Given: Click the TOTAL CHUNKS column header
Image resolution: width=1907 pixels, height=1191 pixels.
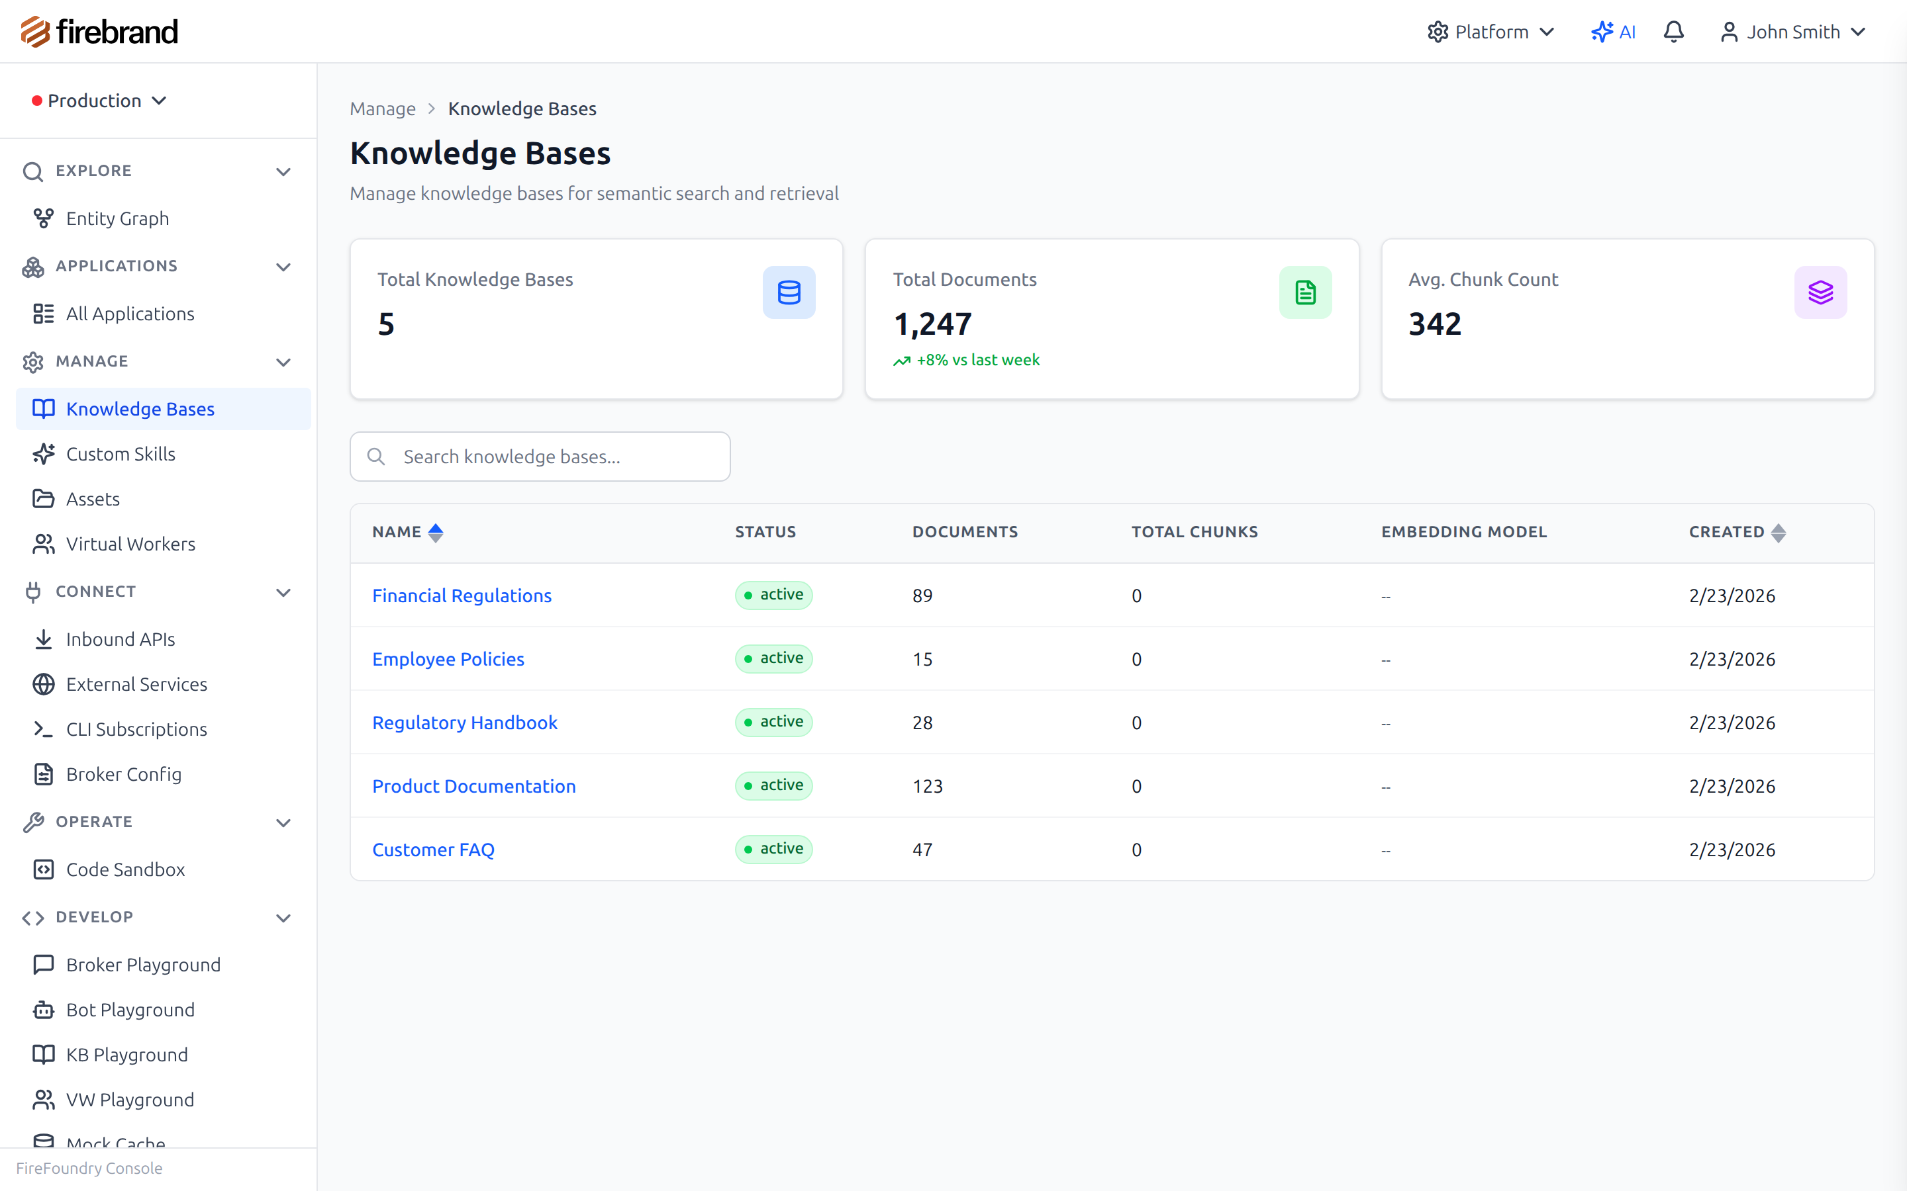Looking at the screenshot, I should [x=1195, y=532].
